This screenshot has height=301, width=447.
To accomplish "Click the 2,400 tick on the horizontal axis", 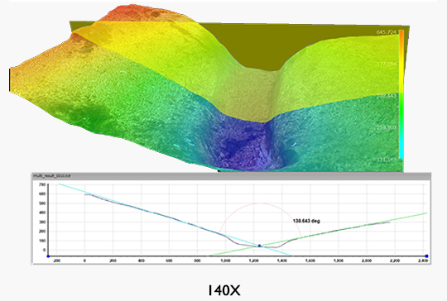I will point(422,260).
